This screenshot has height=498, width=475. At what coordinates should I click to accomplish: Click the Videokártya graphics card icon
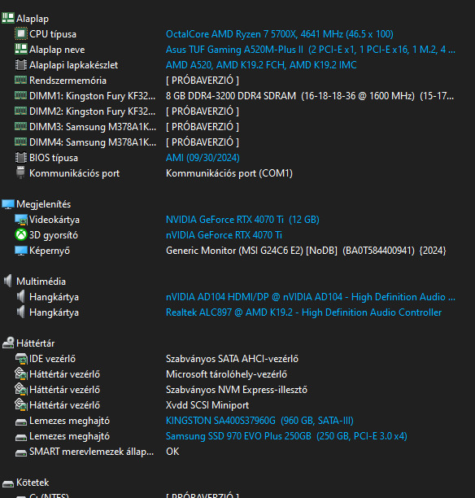click(21, 220)
